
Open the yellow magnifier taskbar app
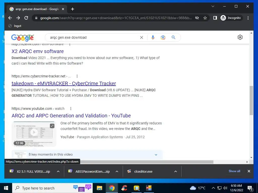pos(137,188)
